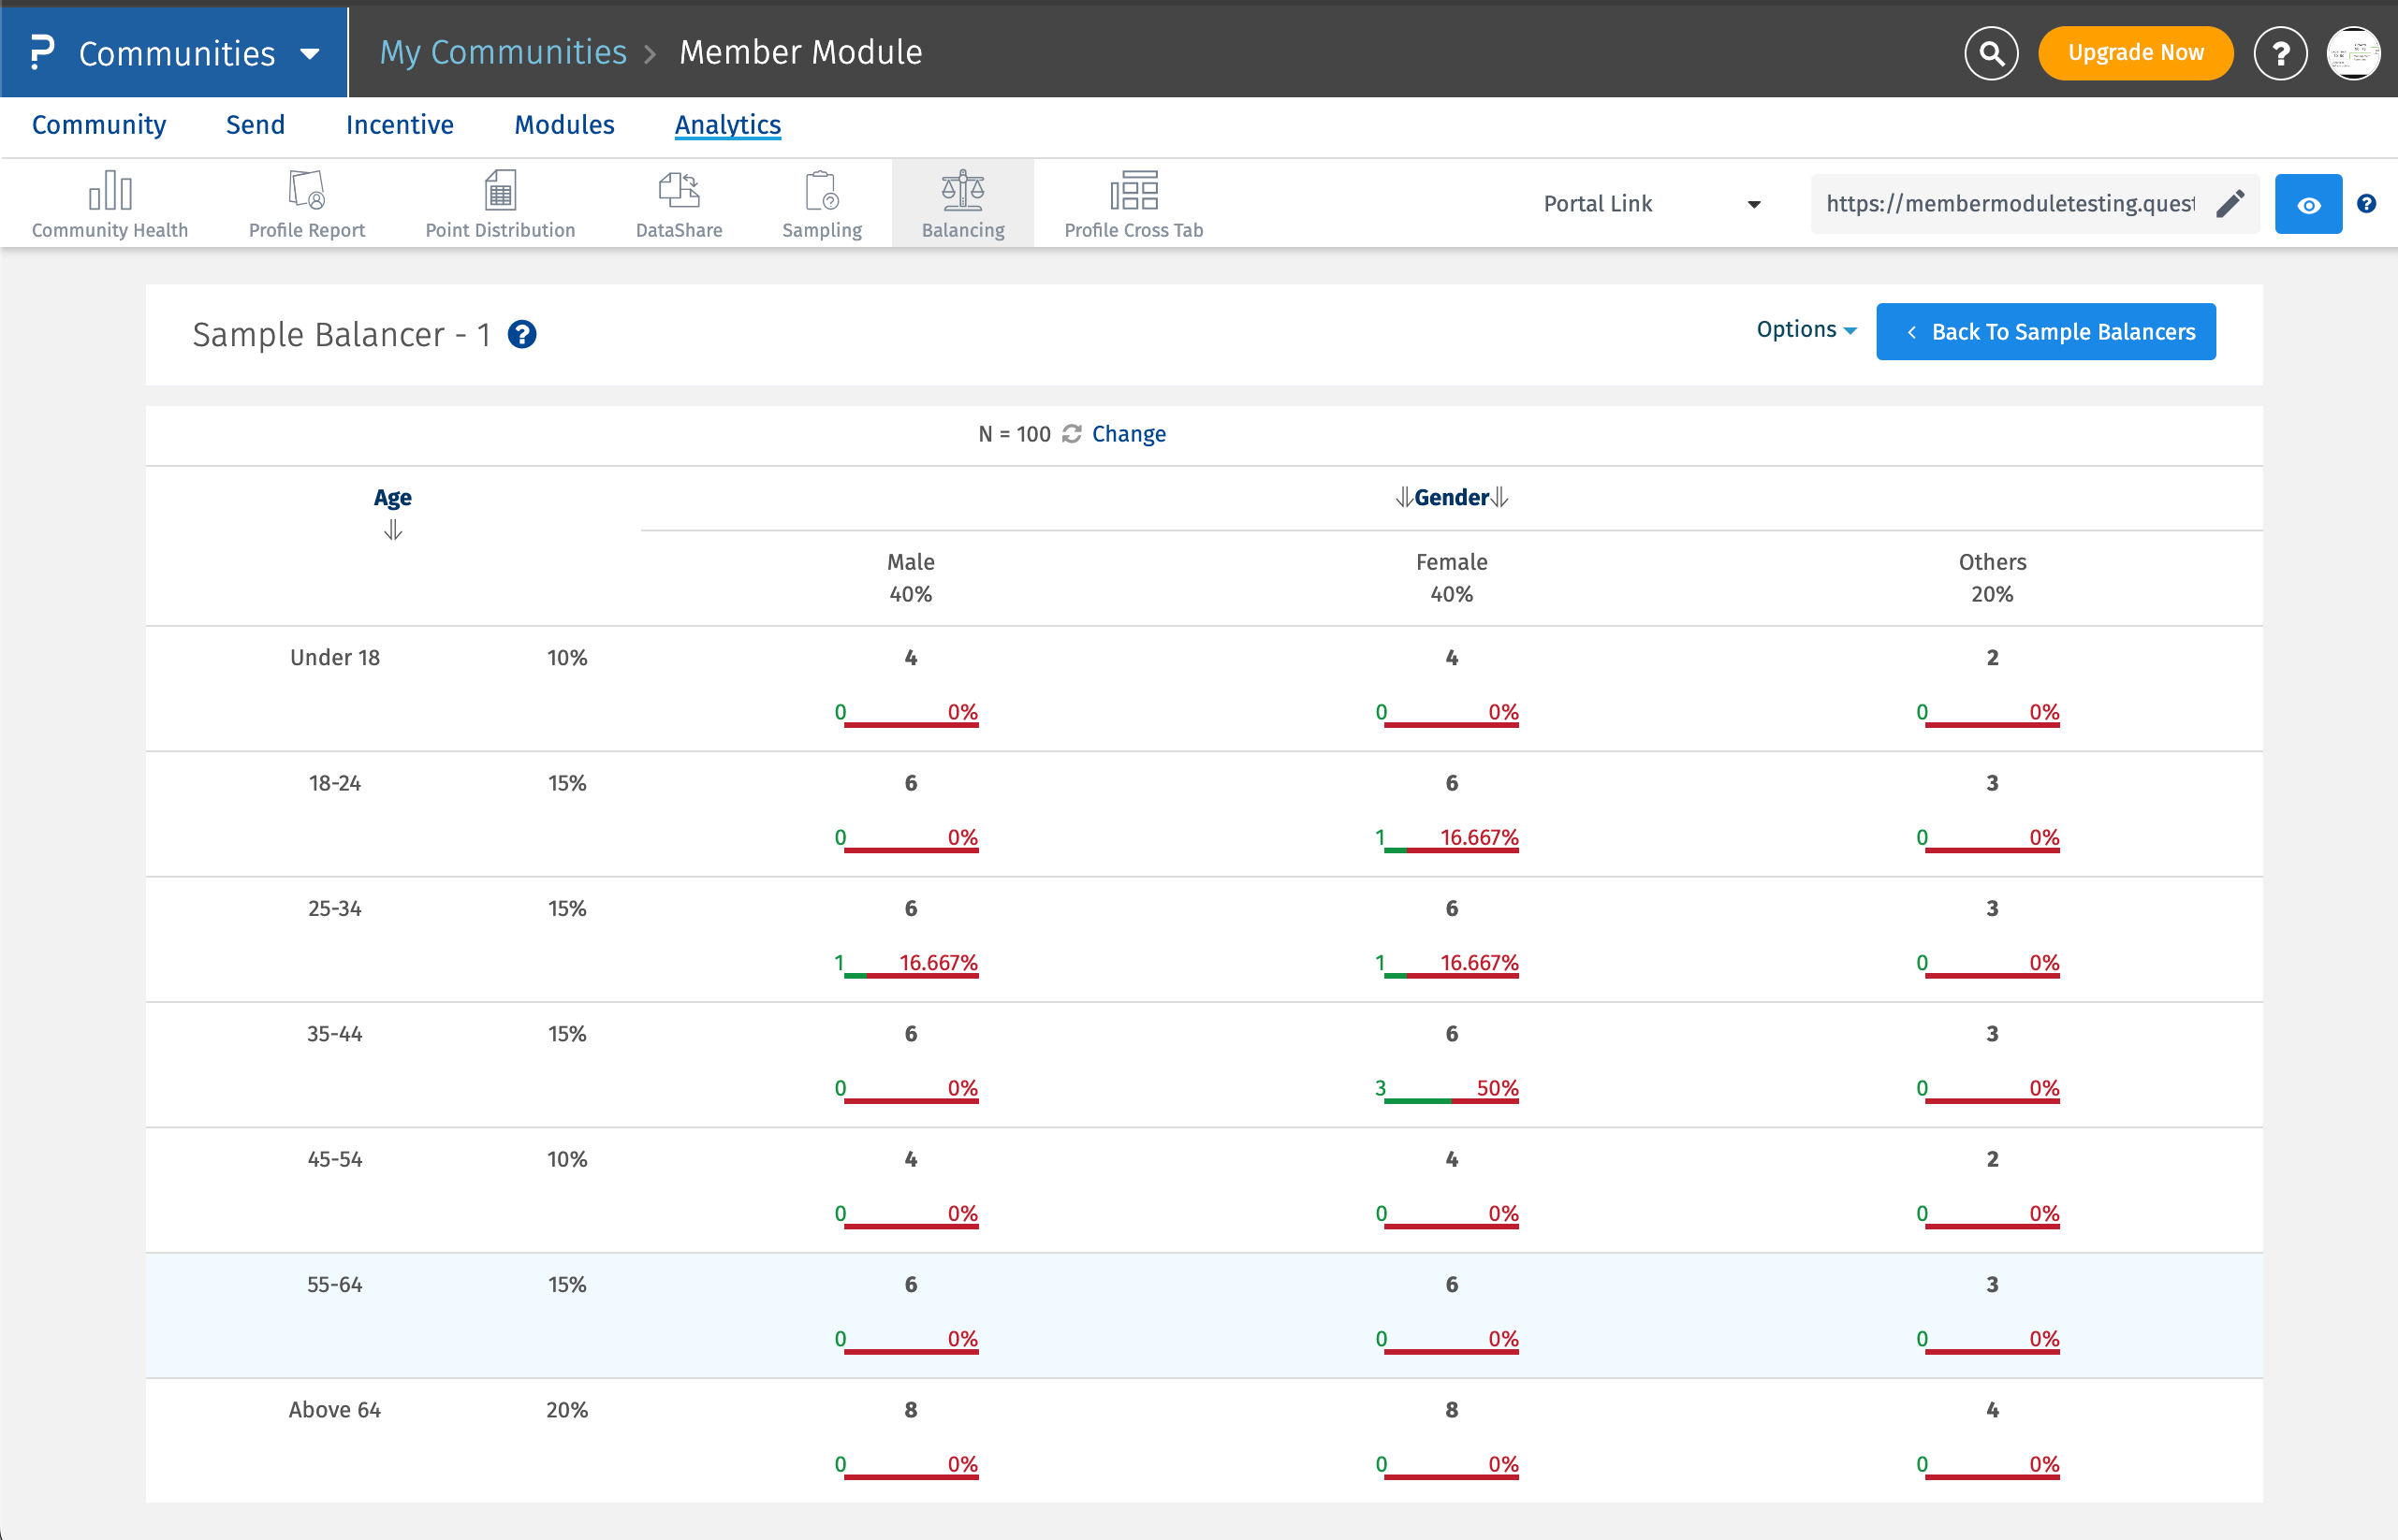Click the 50% progress bar for Female 35-44

(1450, 1100)
